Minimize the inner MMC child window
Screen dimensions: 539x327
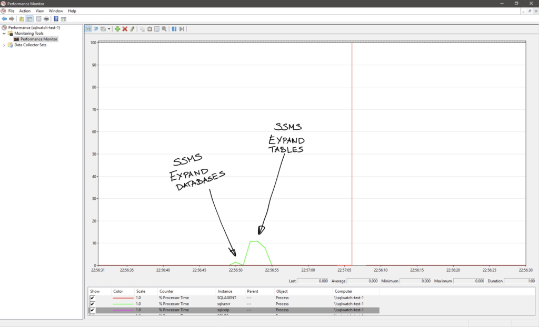point(523,11)
